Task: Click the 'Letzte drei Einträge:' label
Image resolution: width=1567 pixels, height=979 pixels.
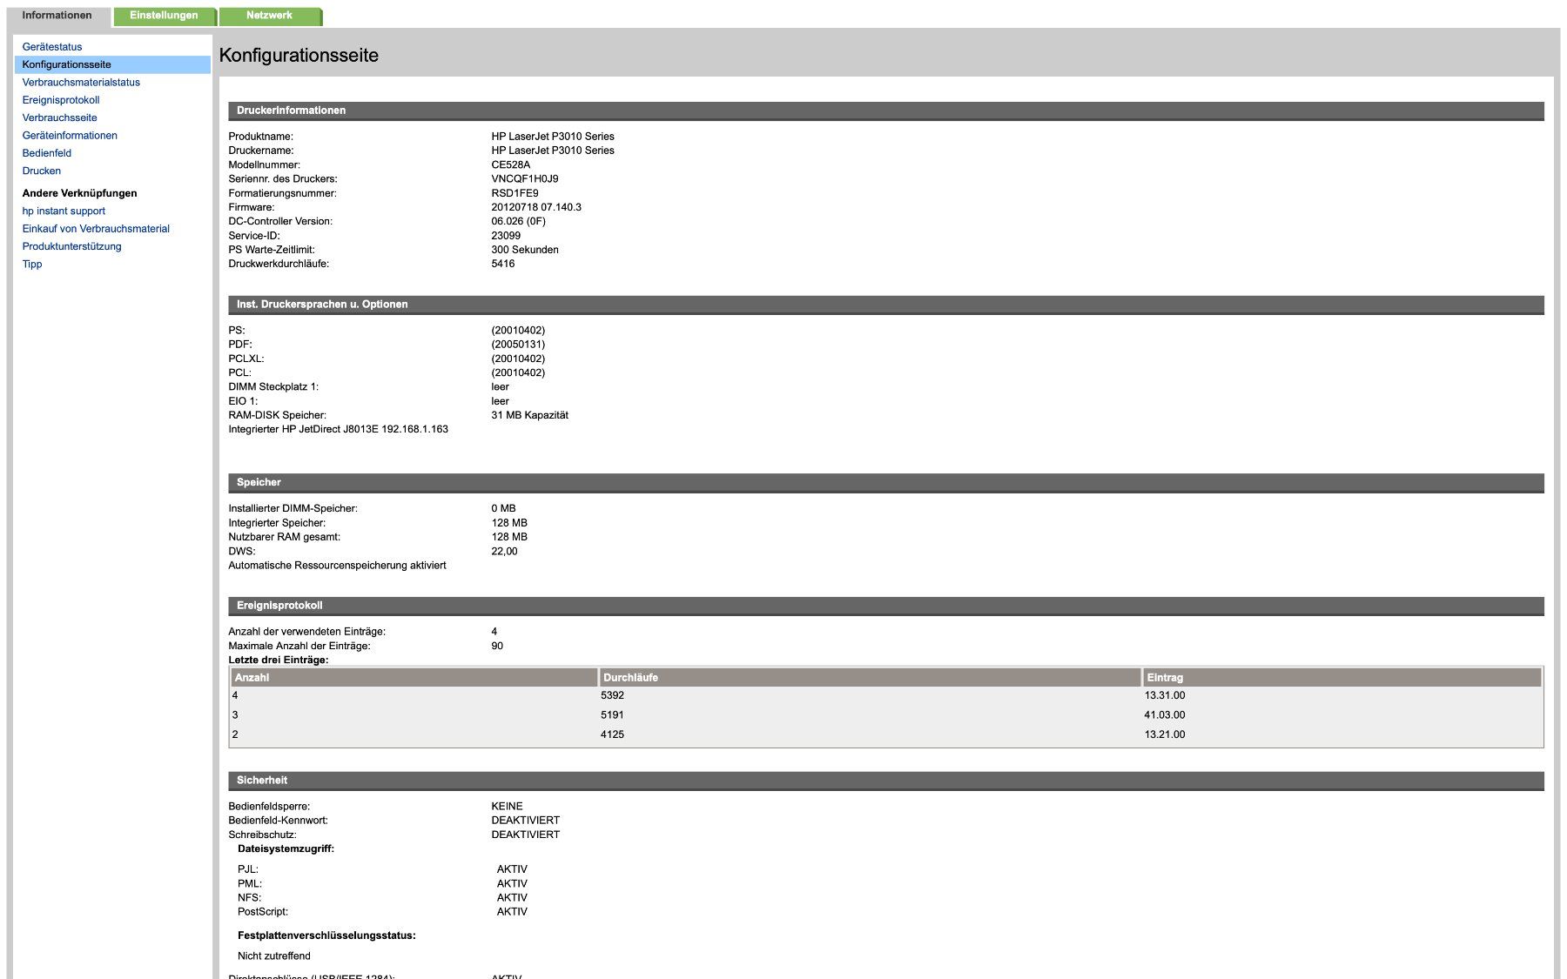Action: pyautogui.click(x=279, y=660)
